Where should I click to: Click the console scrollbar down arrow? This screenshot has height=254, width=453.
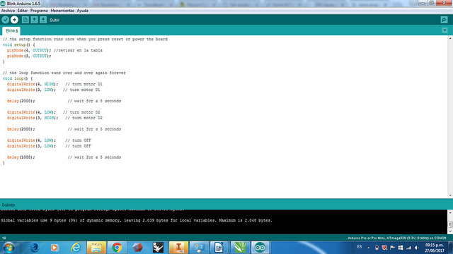[450, 231]
